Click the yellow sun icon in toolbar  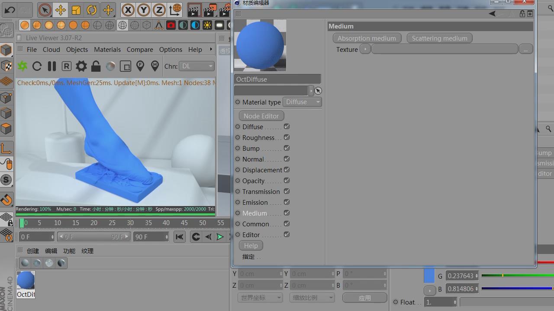[207, 25]
